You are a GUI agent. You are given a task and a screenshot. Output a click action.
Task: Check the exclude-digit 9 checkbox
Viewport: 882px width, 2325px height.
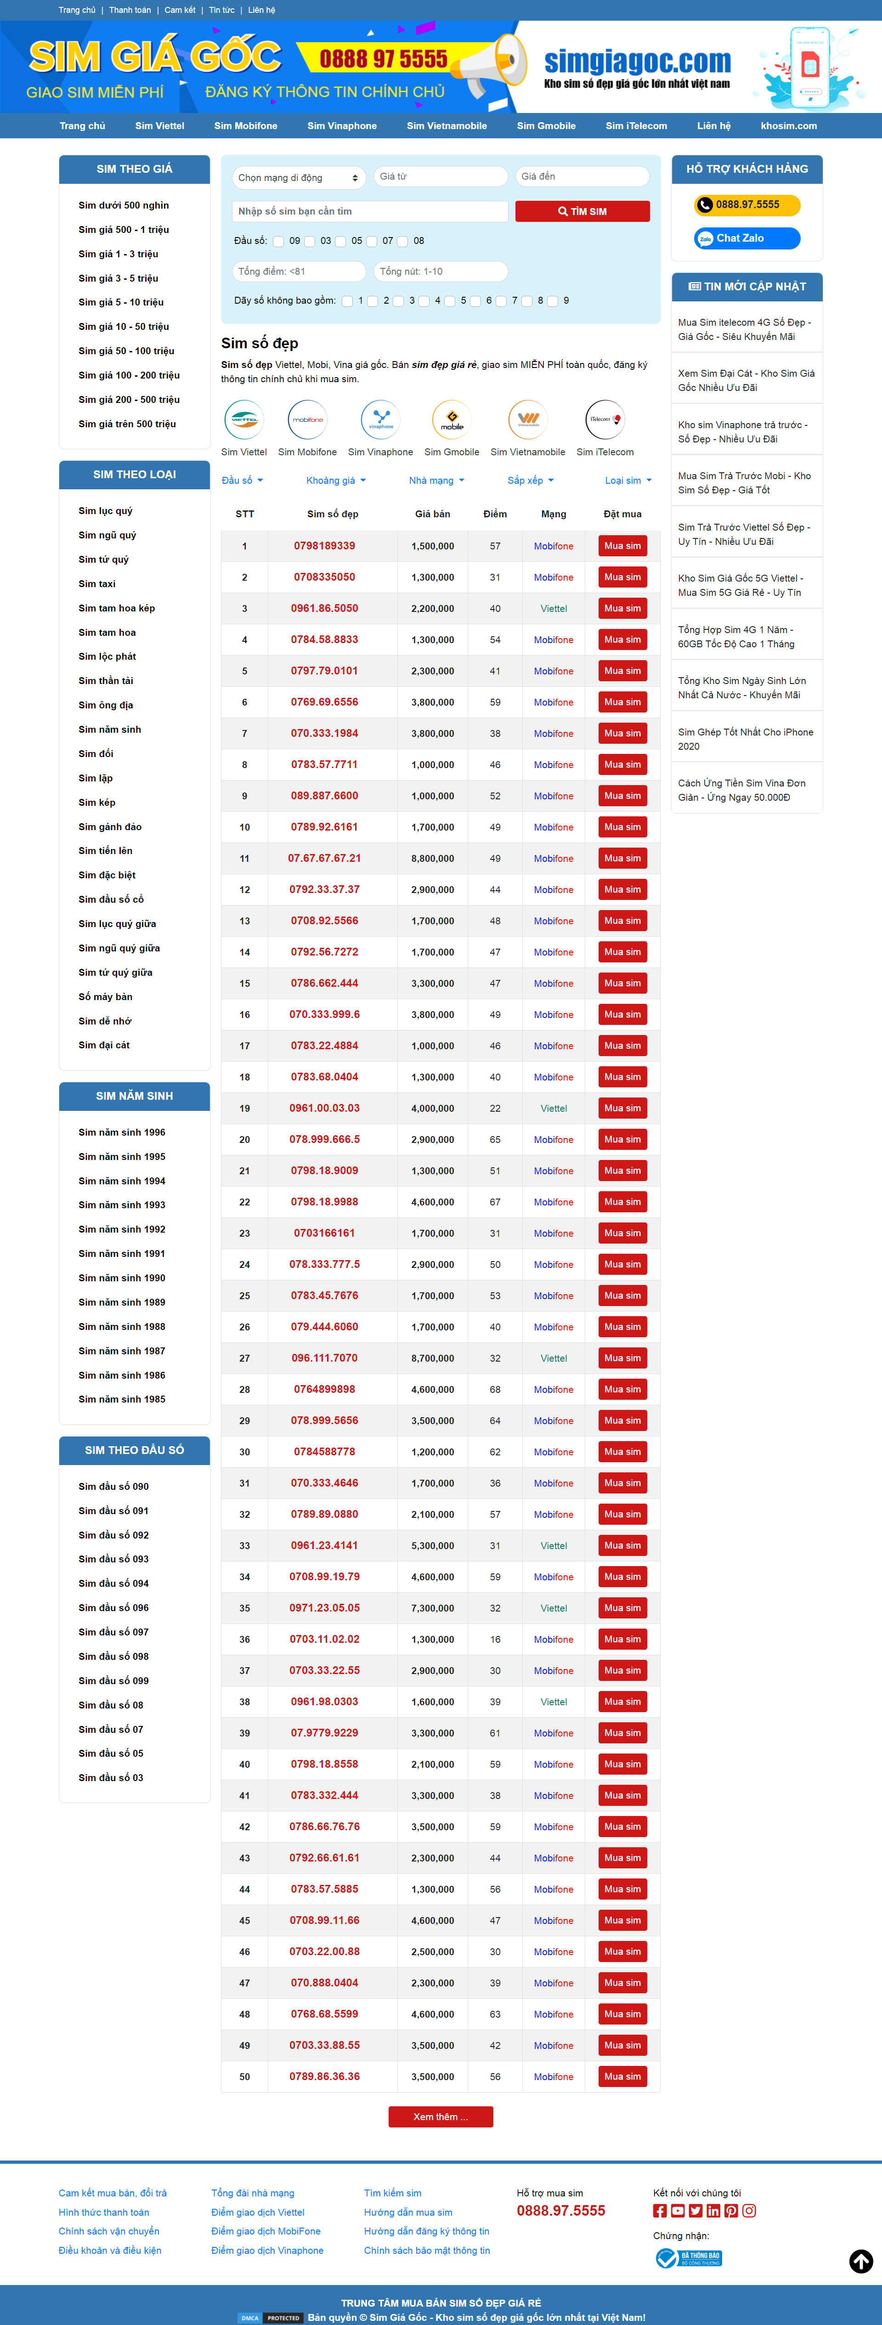coord(554,301)
